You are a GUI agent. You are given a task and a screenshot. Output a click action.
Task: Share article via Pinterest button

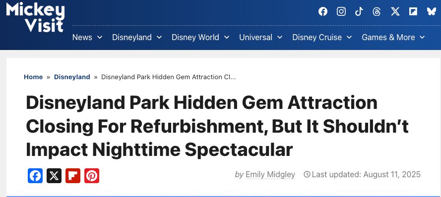(92, 176)
